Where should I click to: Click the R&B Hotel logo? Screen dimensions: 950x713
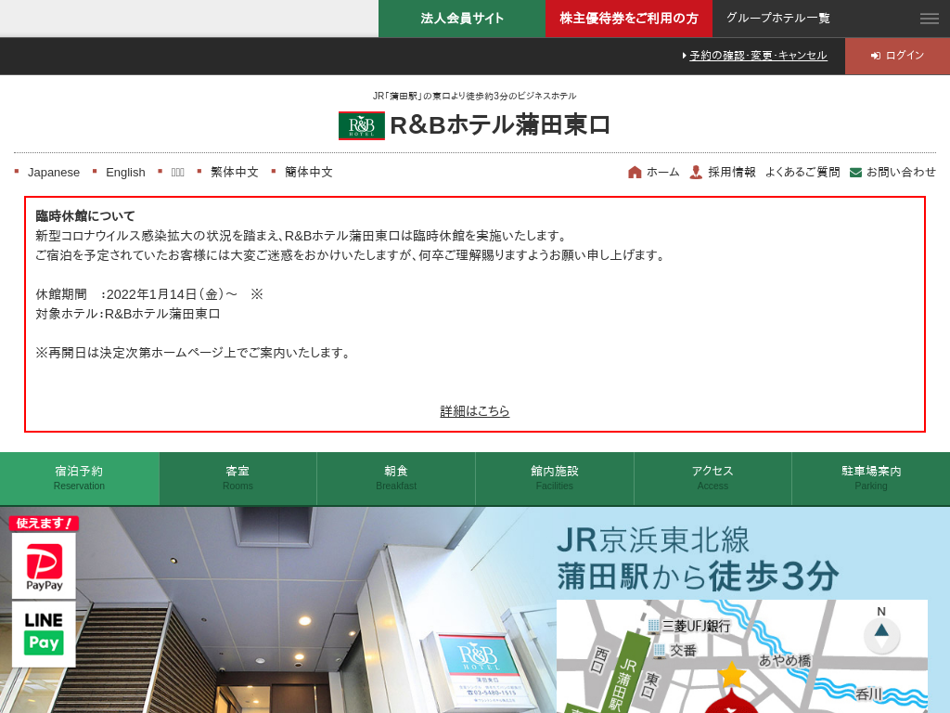point(361,126)
